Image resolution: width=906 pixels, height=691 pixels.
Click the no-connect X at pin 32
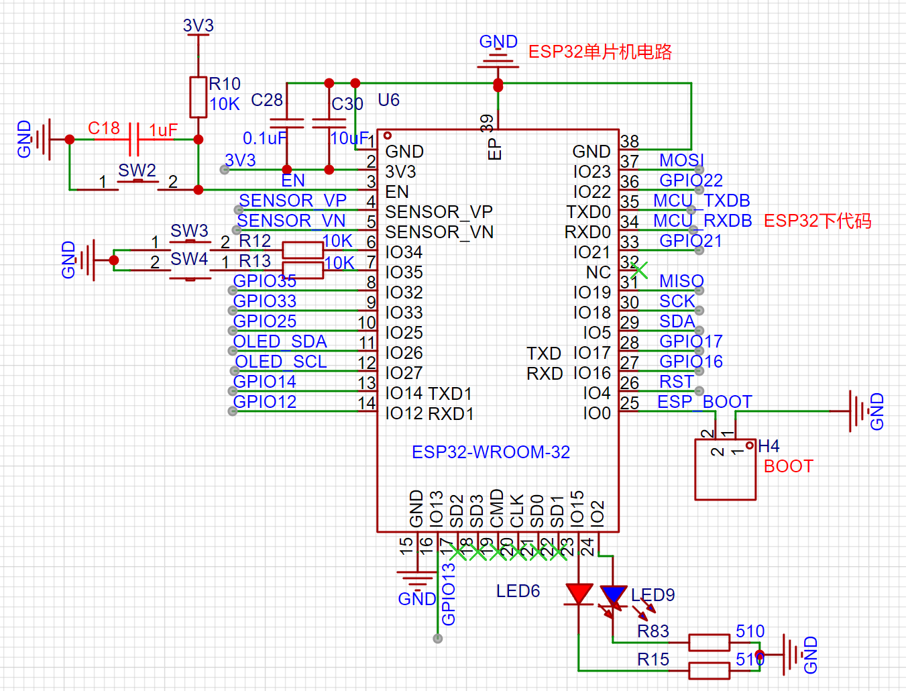(x=639, y=270)
